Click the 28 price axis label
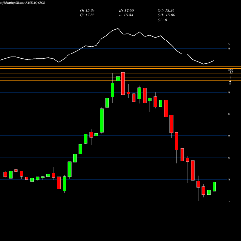This screenshot has height=241, width=241. 229,136
